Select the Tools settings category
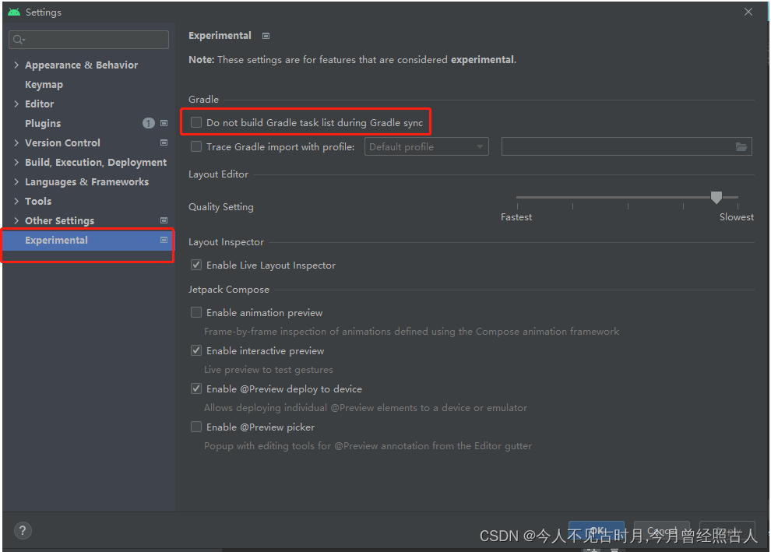This screenshot has width=771, height=552. pyautogui.click(x=40, y=201)
